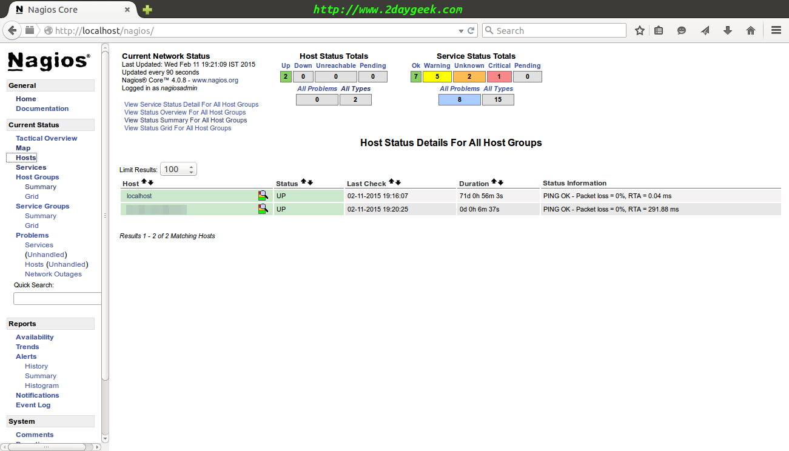Viewport: 789px width, 451px height.
Task: Open Event Log
Action: [x=33, y=405]
